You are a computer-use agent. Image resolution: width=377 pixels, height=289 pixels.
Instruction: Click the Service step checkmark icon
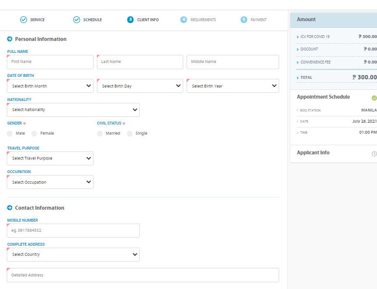(x=23, y=20)
